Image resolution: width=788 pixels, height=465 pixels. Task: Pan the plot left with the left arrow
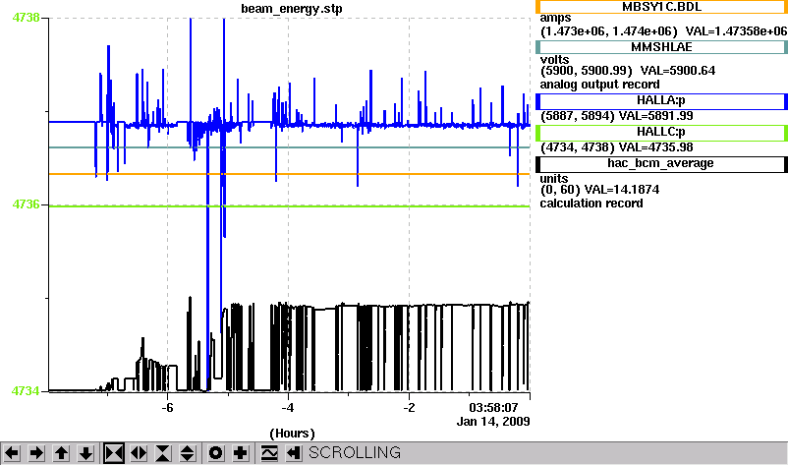pyautogui.click(x=12, y=453)
